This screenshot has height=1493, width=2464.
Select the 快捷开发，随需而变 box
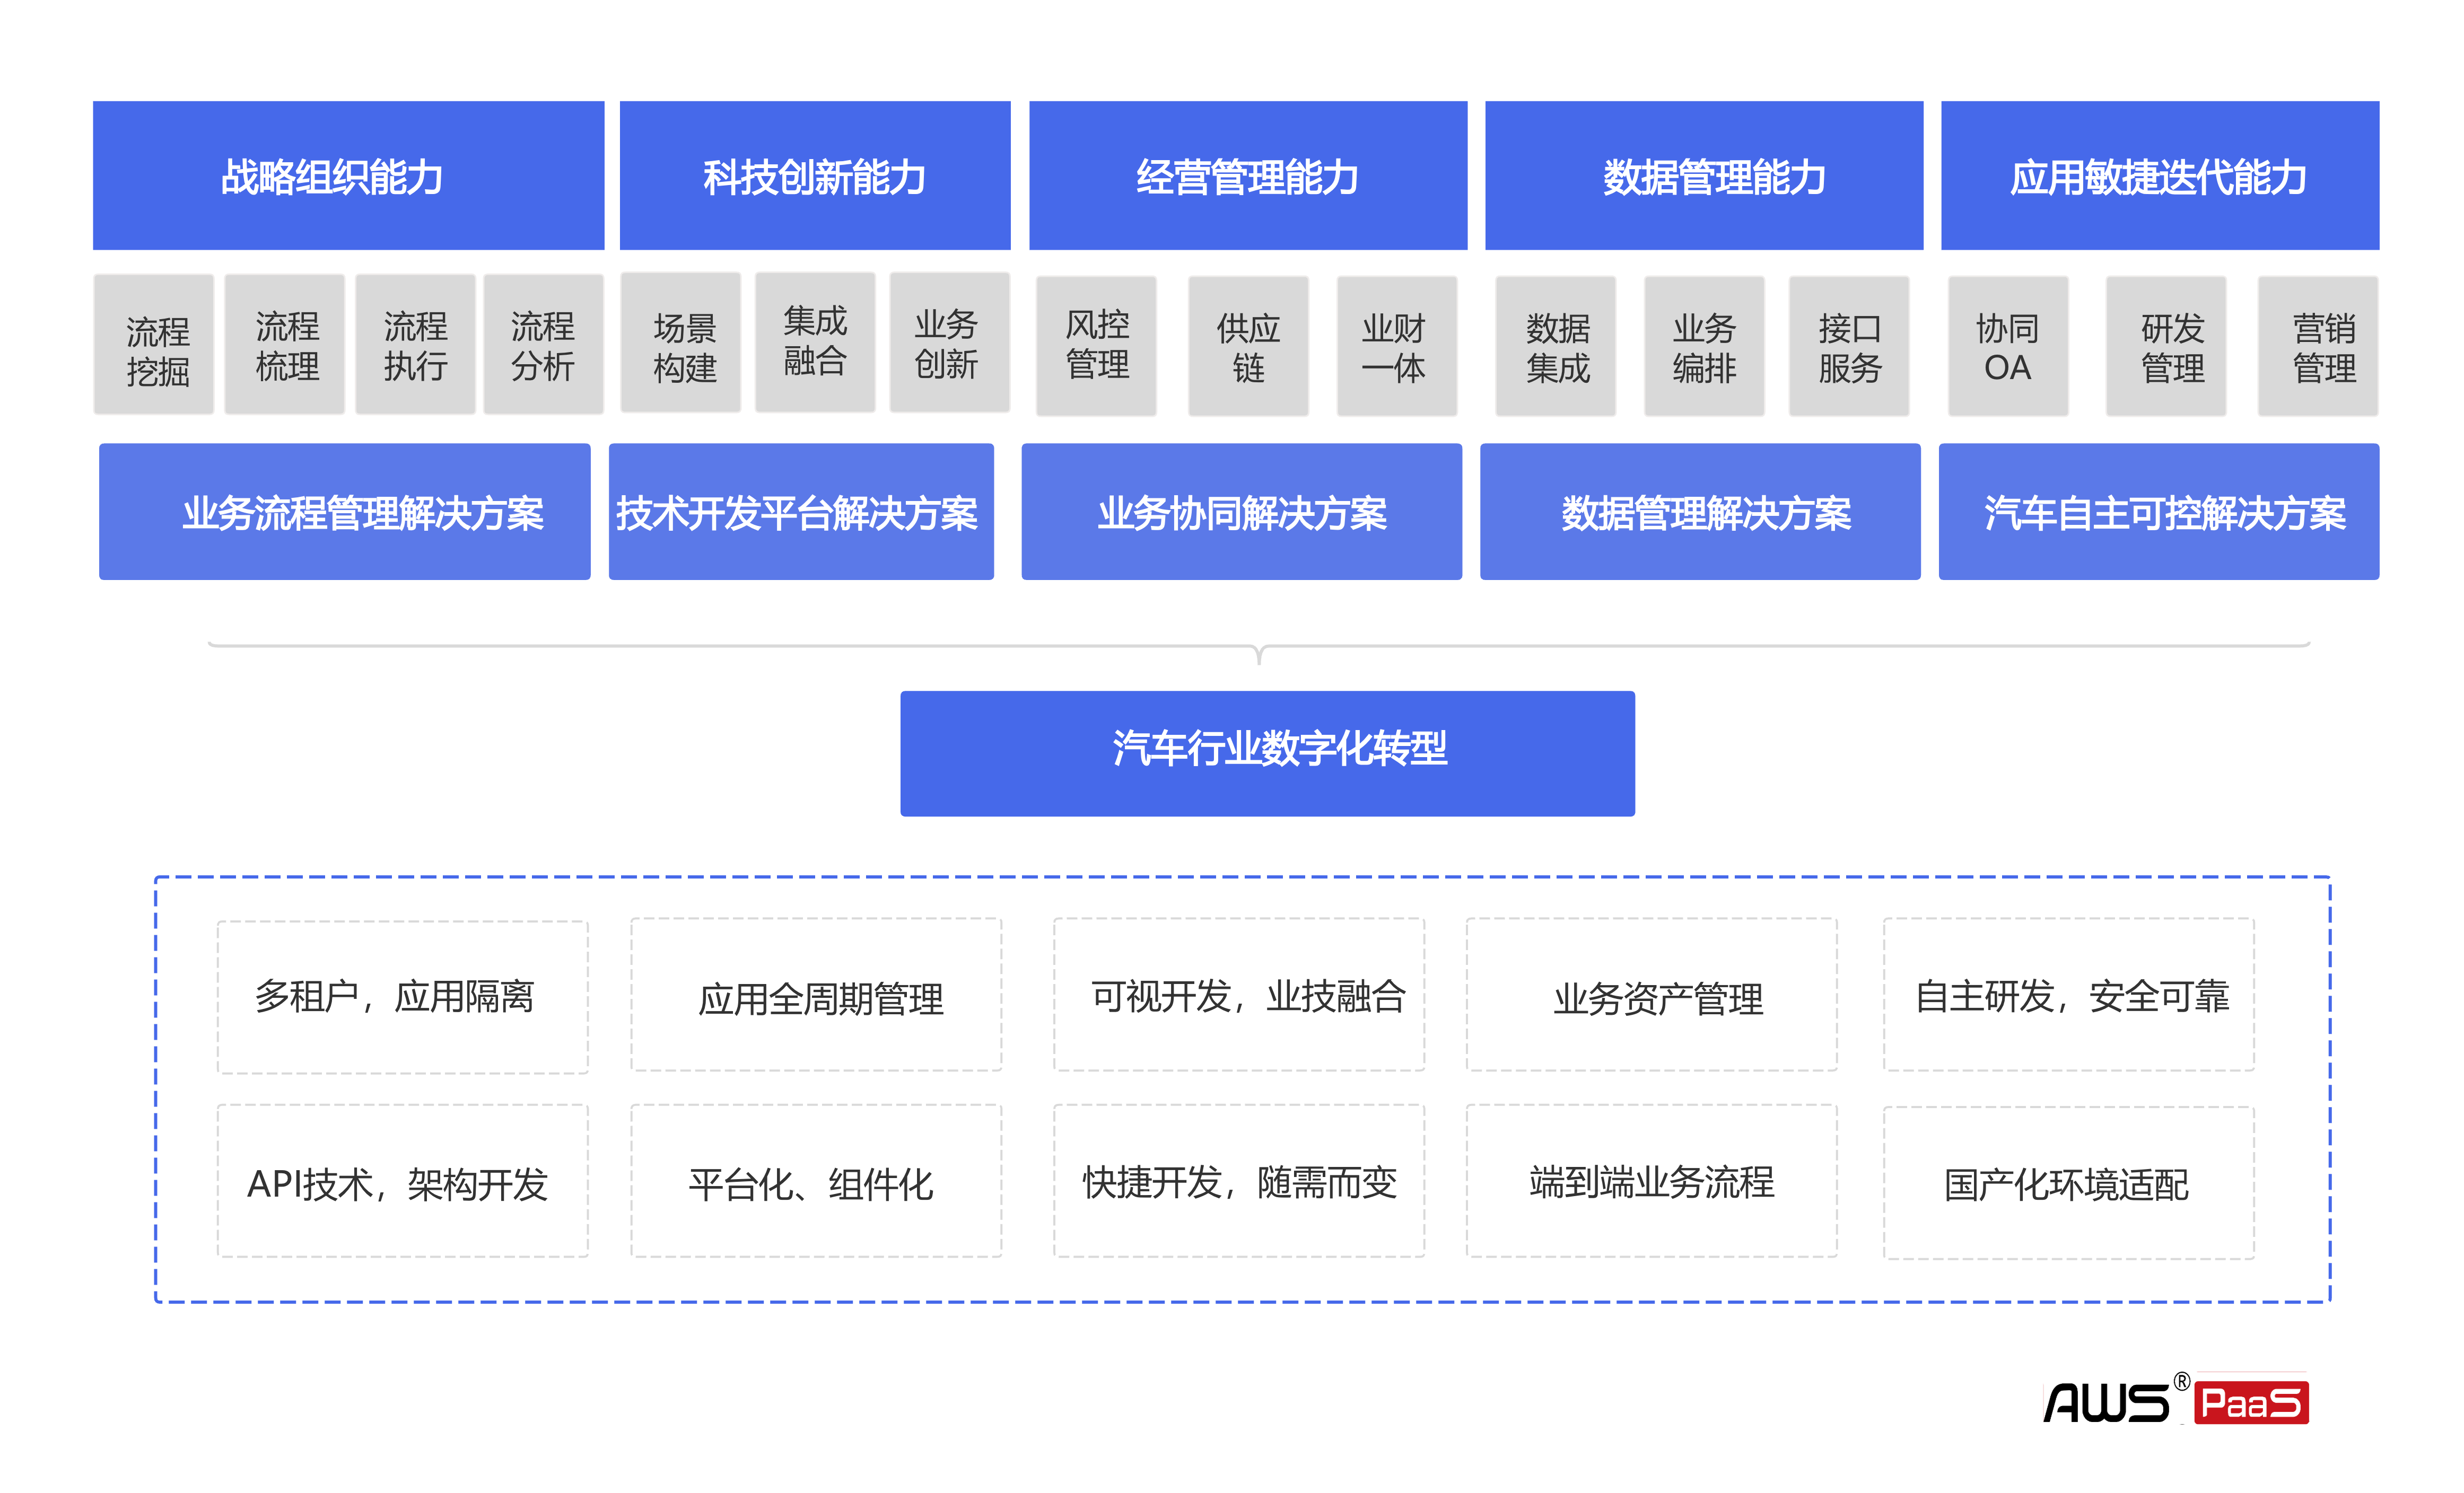click(x=1239, y=1181)
